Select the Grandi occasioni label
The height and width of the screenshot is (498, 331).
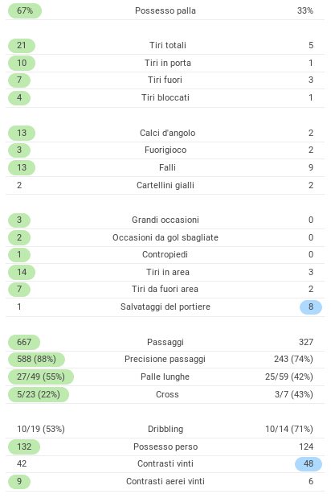point(165,220)
